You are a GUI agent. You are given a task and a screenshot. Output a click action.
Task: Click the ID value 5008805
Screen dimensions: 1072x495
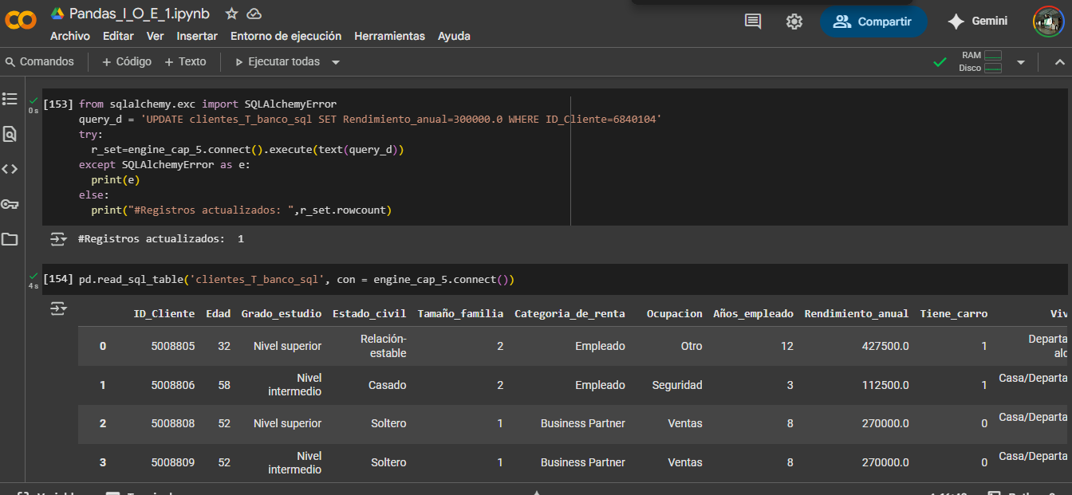[x=173, y=346]
